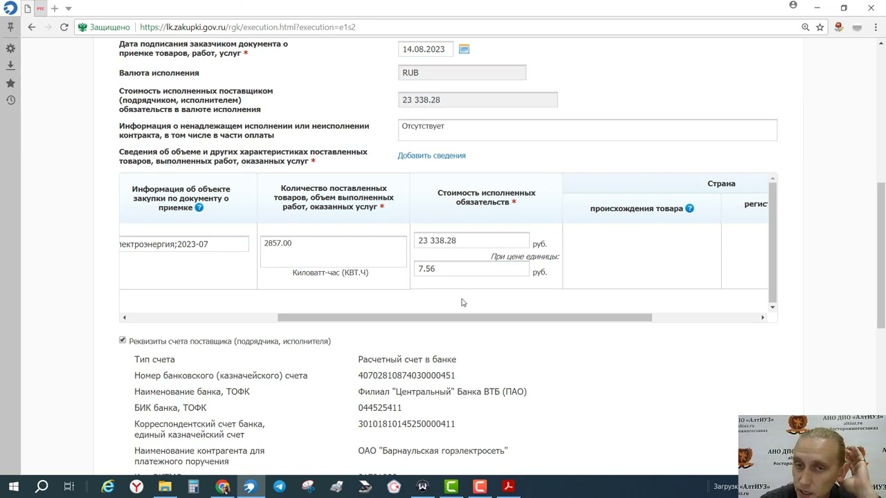Click help icon next to 'происхождения товара'
886x498 pixels.
(689, 208)
